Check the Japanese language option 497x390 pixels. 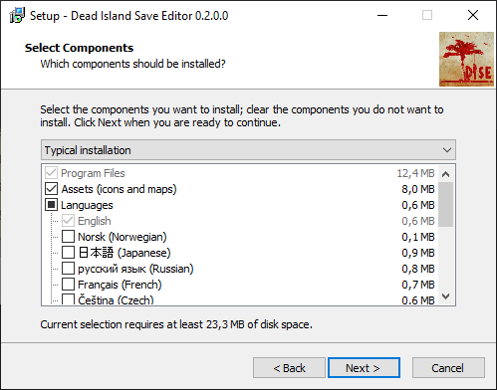(68, 253)
